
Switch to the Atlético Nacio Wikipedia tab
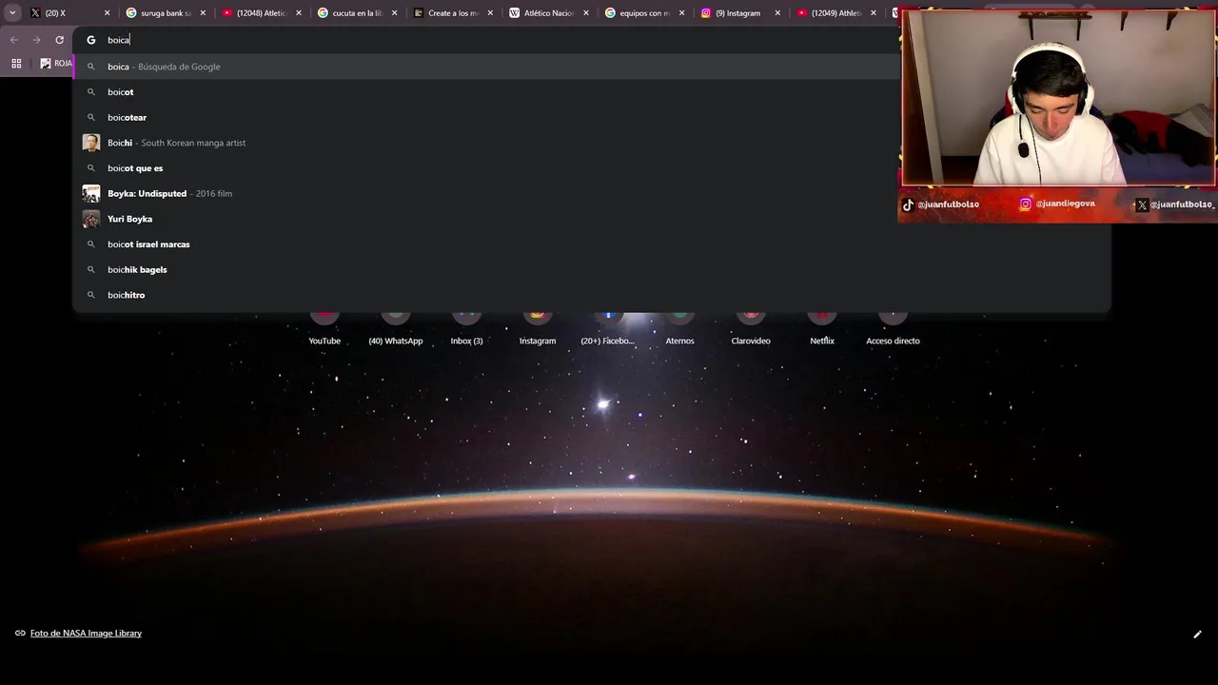550,13
